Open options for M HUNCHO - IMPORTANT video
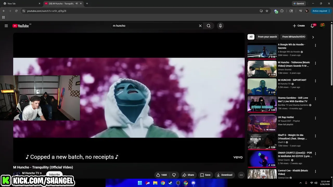 pyautogui.click(x=315, y=81)
